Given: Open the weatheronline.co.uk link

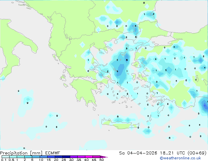Looking at the screenshot, I should pyautogui.click(x=180, y=158).
